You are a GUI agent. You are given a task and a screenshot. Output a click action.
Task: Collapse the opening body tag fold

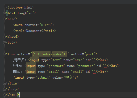tap(4, 43)
